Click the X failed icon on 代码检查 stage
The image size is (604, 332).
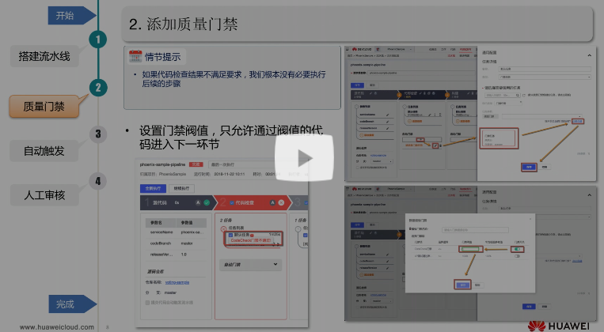(x=281, y=202)
